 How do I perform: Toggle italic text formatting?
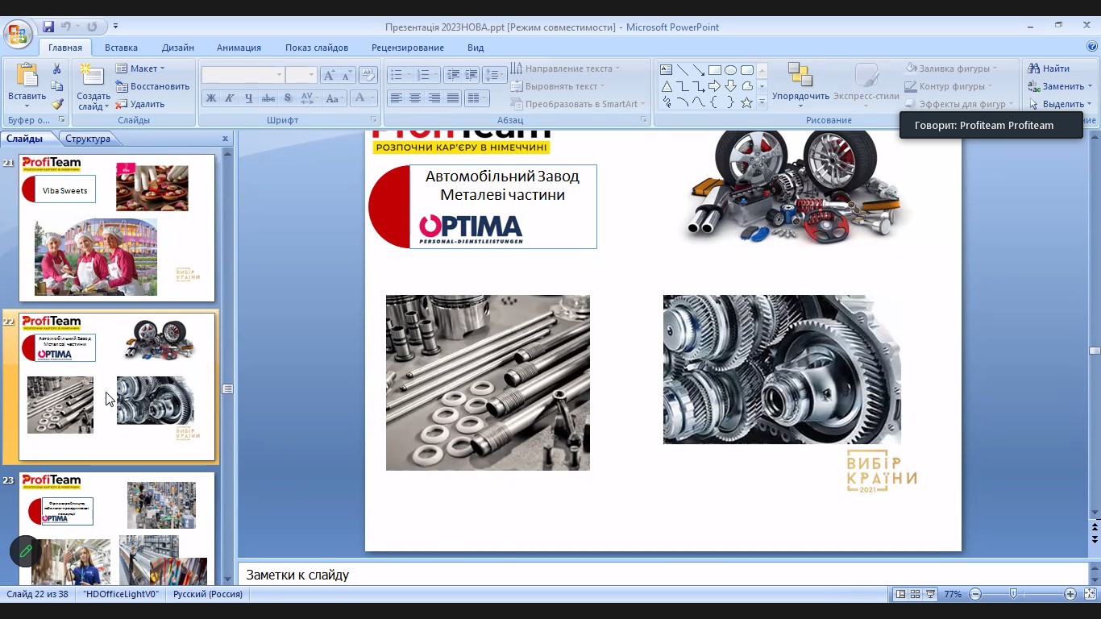tap(230, 98)
